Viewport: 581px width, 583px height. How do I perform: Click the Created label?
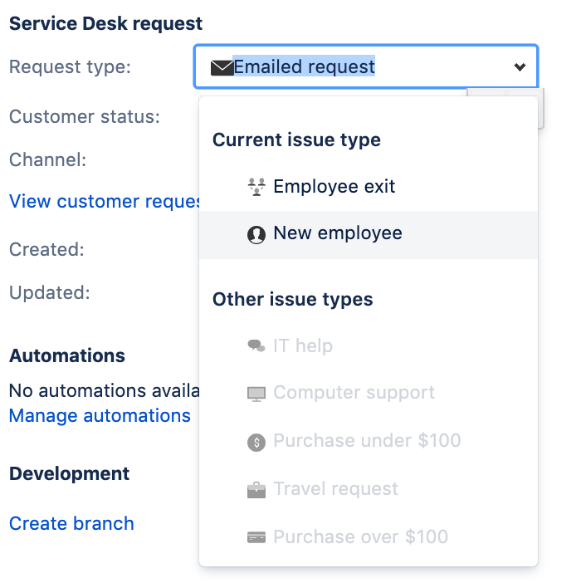pos(46,249)
